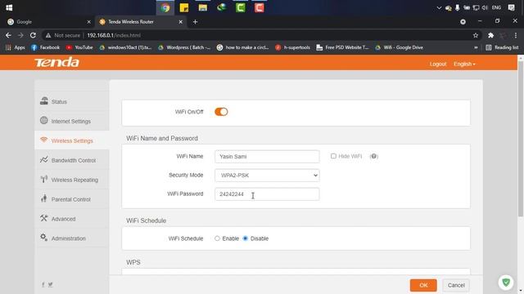Click the volume icon in system tray
This screenshot has width=524, height=294.
click(x=485, y=7)
